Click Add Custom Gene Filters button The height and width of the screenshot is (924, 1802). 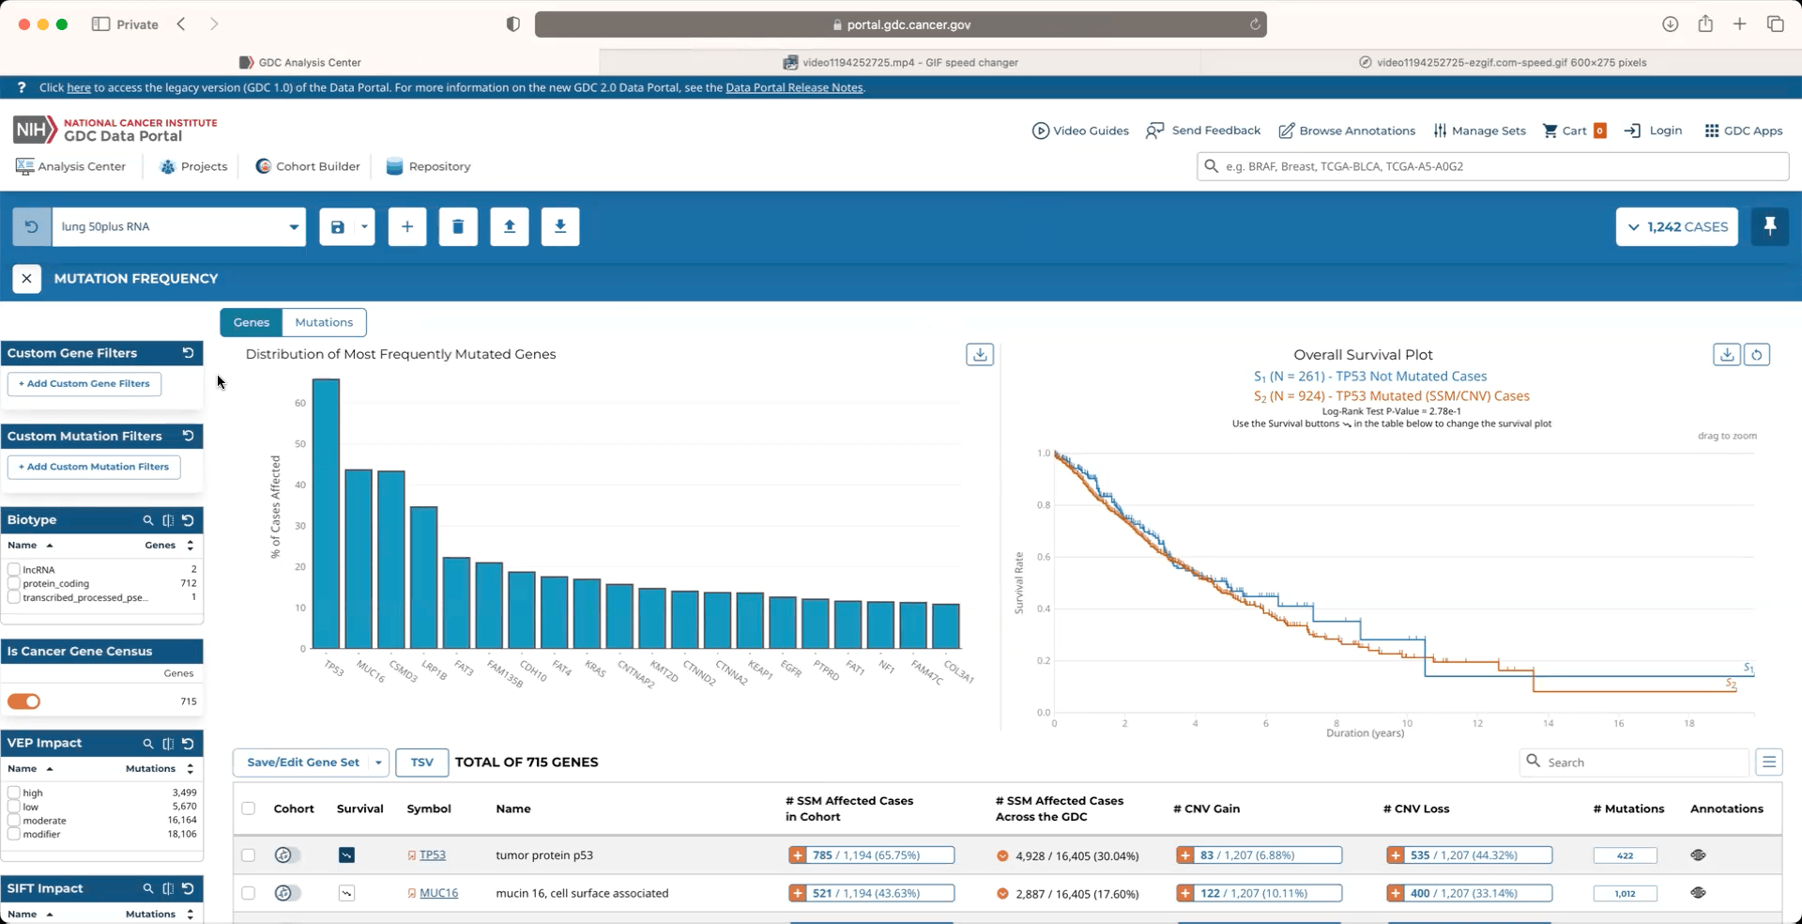coord(84,384)
